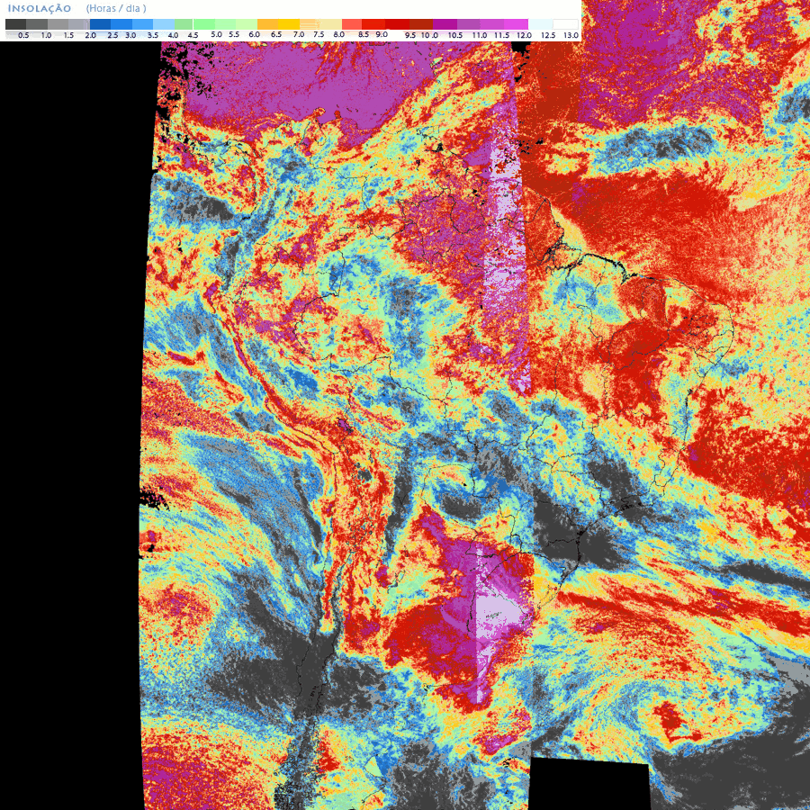Click the darkest blue legend swatch
This screenshot has height=810, width=810.
[x=100, y=24]
